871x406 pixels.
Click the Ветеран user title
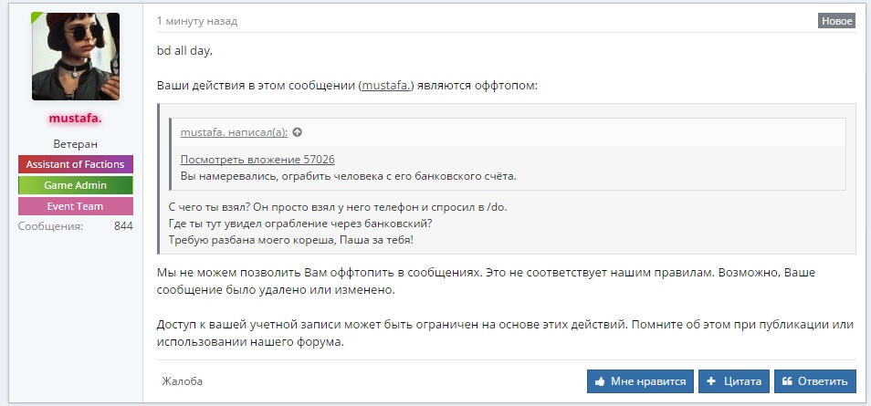76,144
